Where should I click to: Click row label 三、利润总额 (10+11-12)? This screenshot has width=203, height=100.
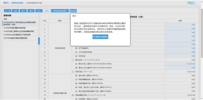click(82, 72)
